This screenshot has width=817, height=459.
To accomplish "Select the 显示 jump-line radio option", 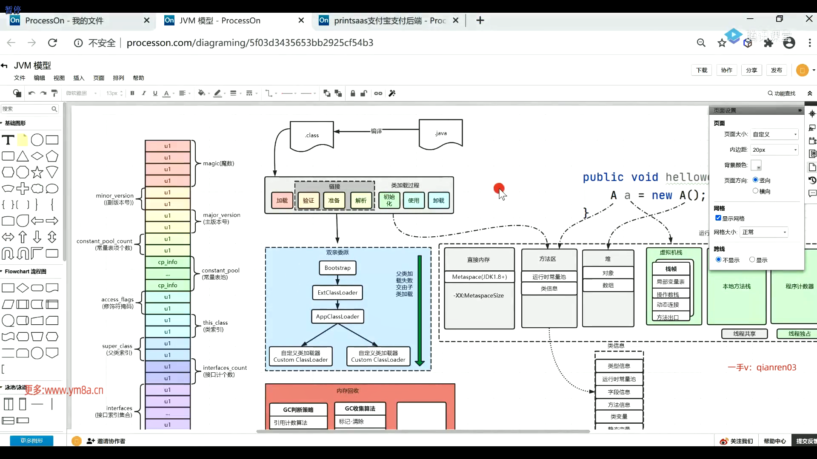I will [x=752, y=260].
